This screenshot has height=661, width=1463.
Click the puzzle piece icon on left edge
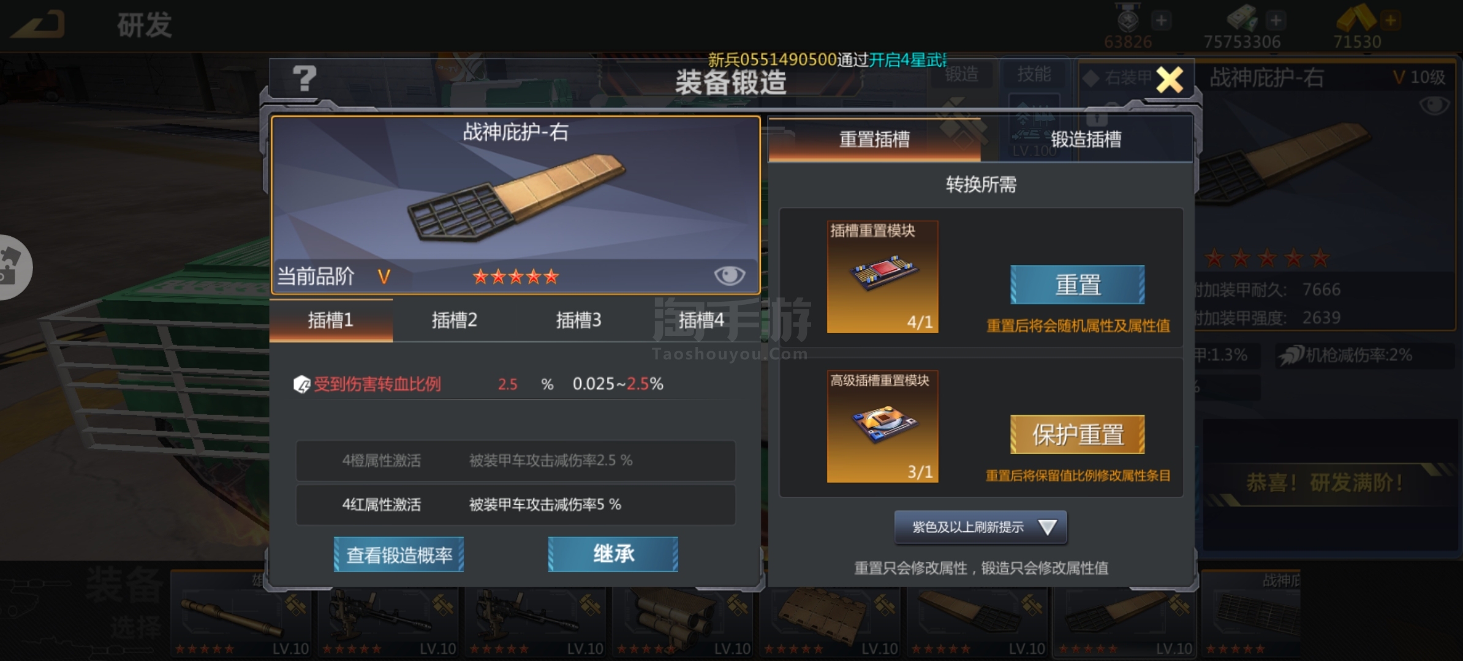pos(12,267)
